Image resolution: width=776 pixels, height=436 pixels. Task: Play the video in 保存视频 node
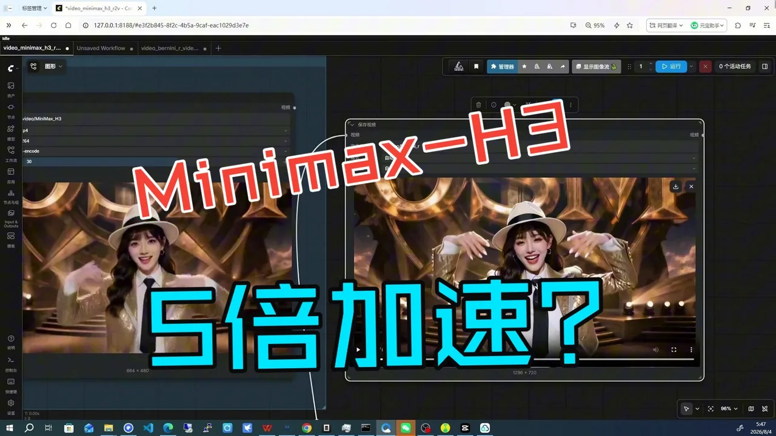pos(358,349)
